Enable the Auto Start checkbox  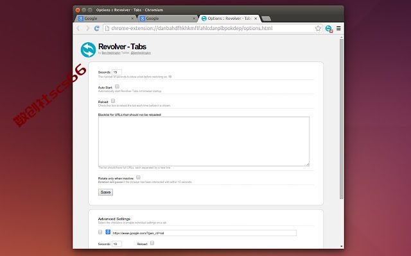pyautogui.click(x=117, y=86)
